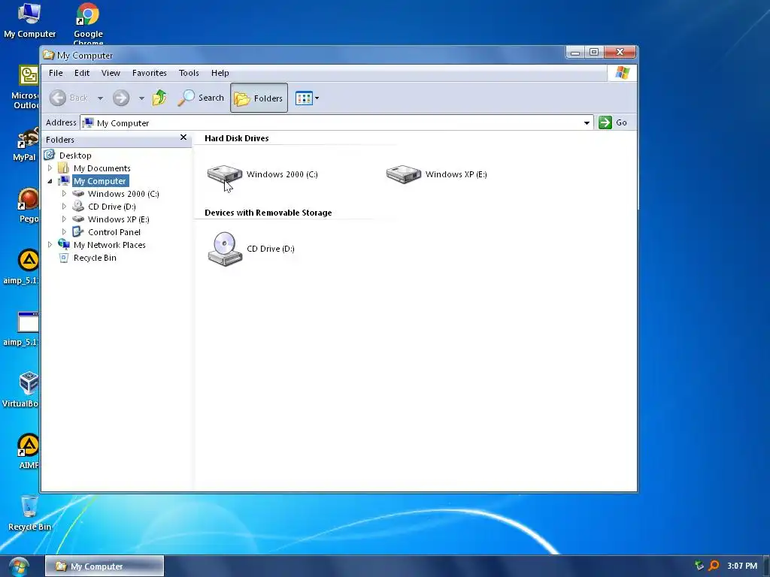Open the Tools menu

click(x=189, y=73)
